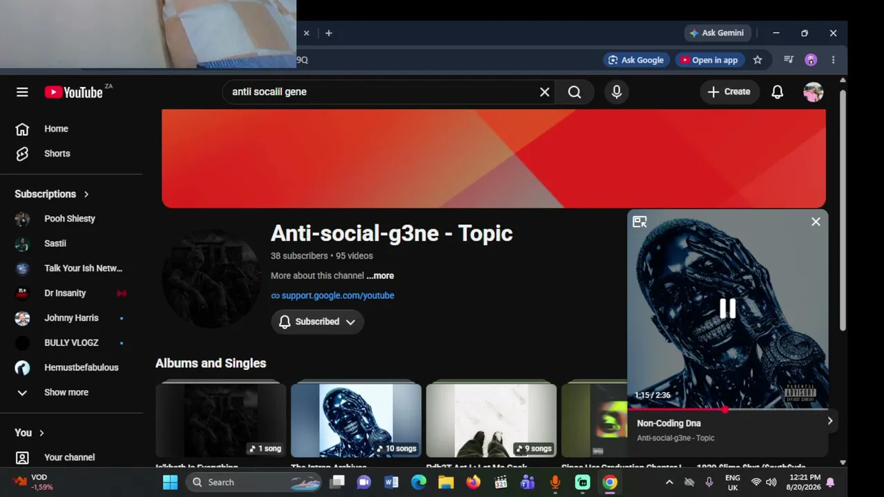Run the search with the magnifier button
The image size is (884, 497).
(575, 92)
